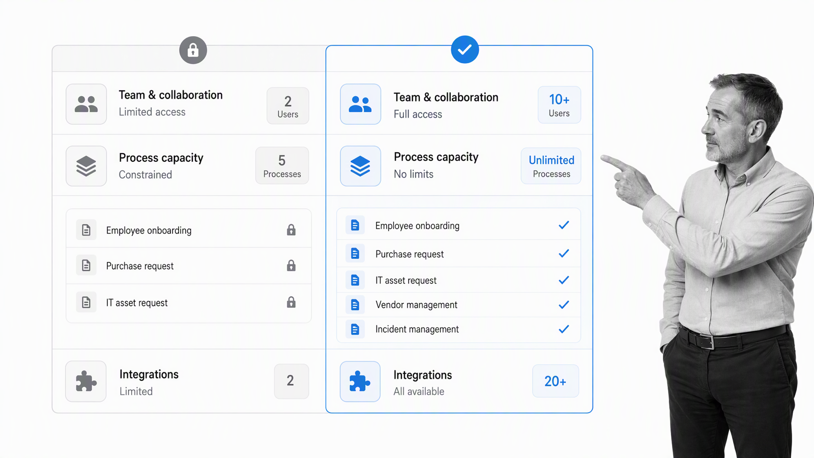This screenshot has width=814, height=458.
Task: Click the Constrained text under Process capacity
Action: pos(146,175)
